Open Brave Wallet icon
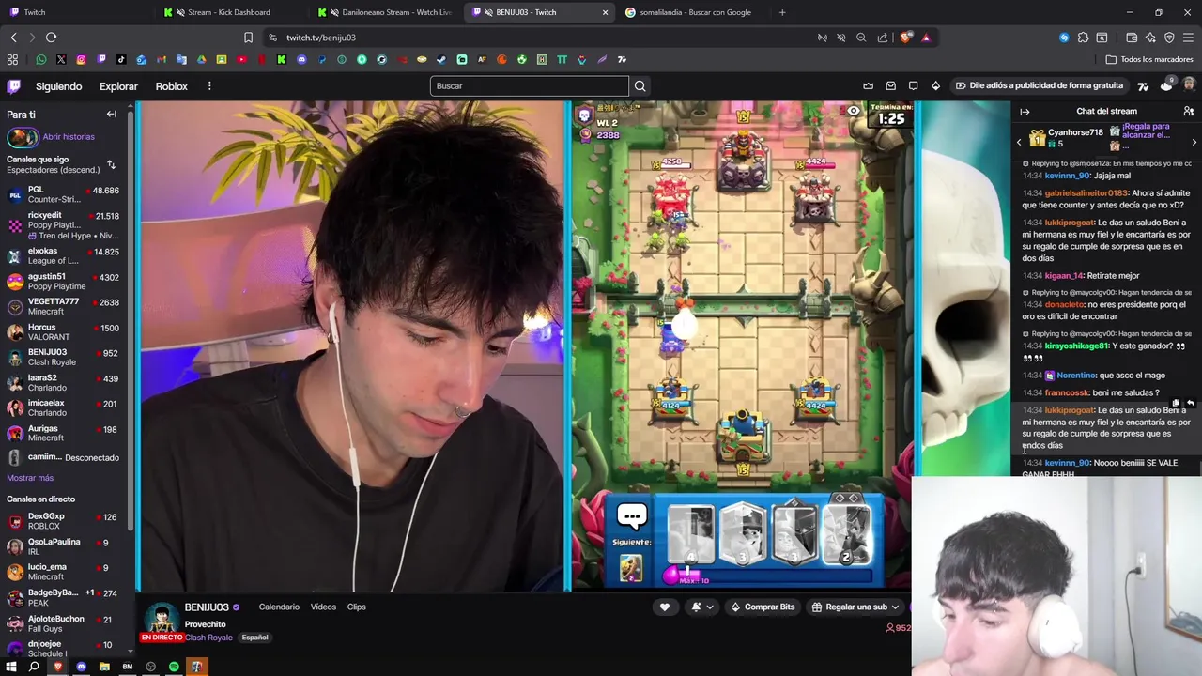This screenshot has width=1202, height=676. [1132, 38]
